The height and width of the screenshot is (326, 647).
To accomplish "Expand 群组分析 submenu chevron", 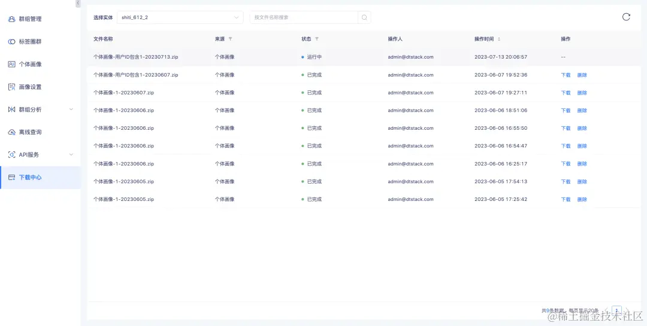I will pyautogui.click(x=71, y=109).
